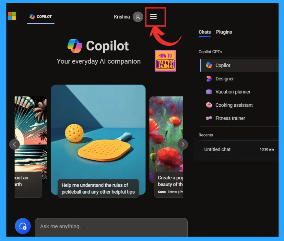
Task: Switch to the Plugins tab
Action: (x=224, y=32)
